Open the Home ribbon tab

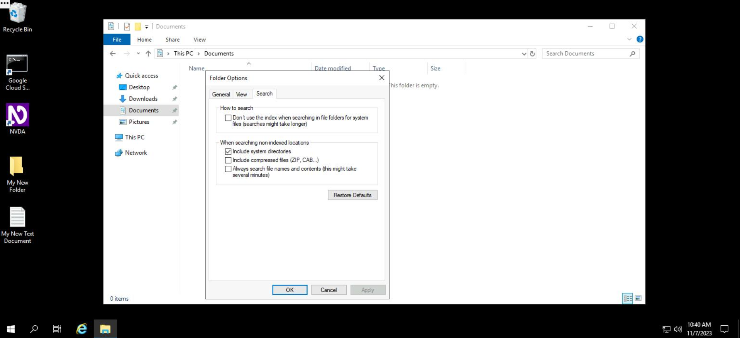[x=144, y=40]
